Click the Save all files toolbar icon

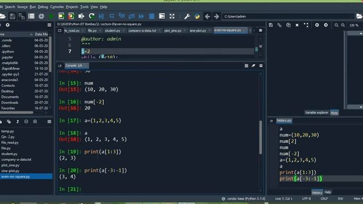pos(22,16)
